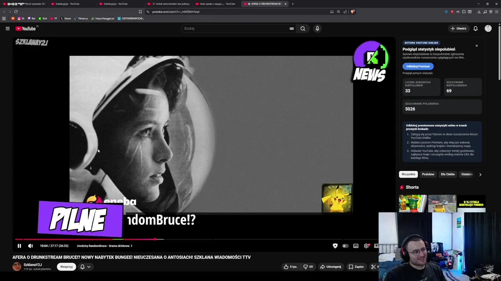Open the Kick bookmark

(43, 18)
